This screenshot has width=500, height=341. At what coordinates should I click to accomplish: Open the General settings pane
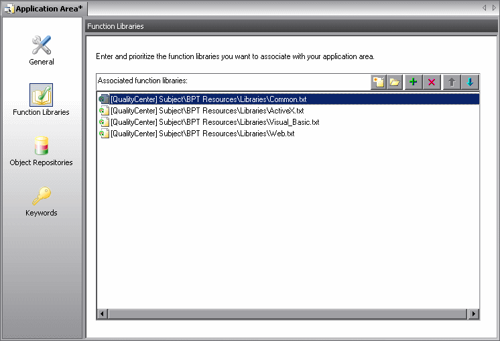(42, 50)
